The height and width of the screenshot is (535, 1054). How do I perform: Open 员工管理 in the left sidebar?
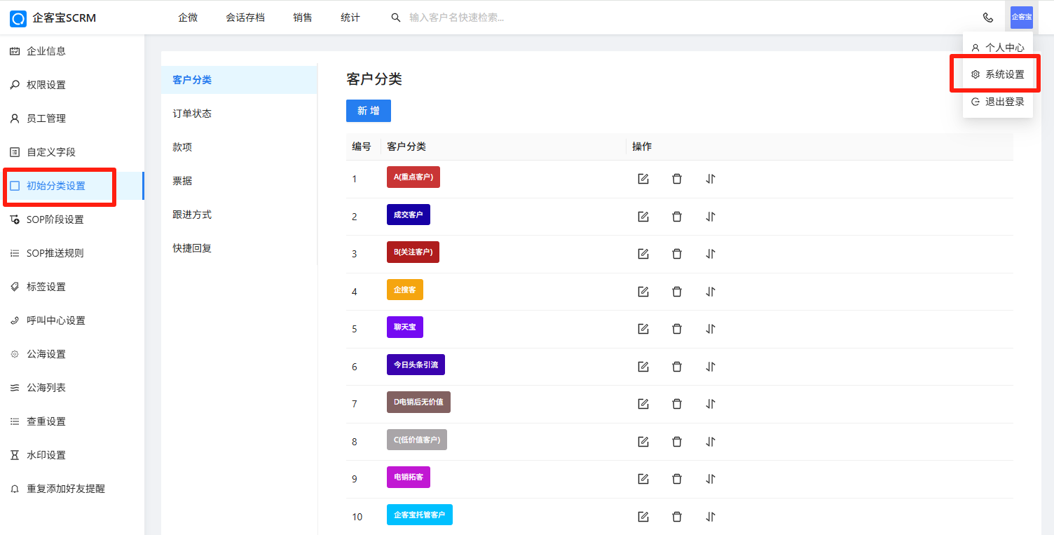click(x=46, y=118)
